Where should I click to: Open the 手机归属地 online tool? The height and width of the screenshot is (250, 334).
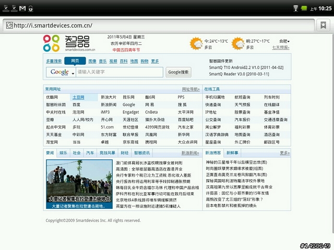[x=215, y=97]
